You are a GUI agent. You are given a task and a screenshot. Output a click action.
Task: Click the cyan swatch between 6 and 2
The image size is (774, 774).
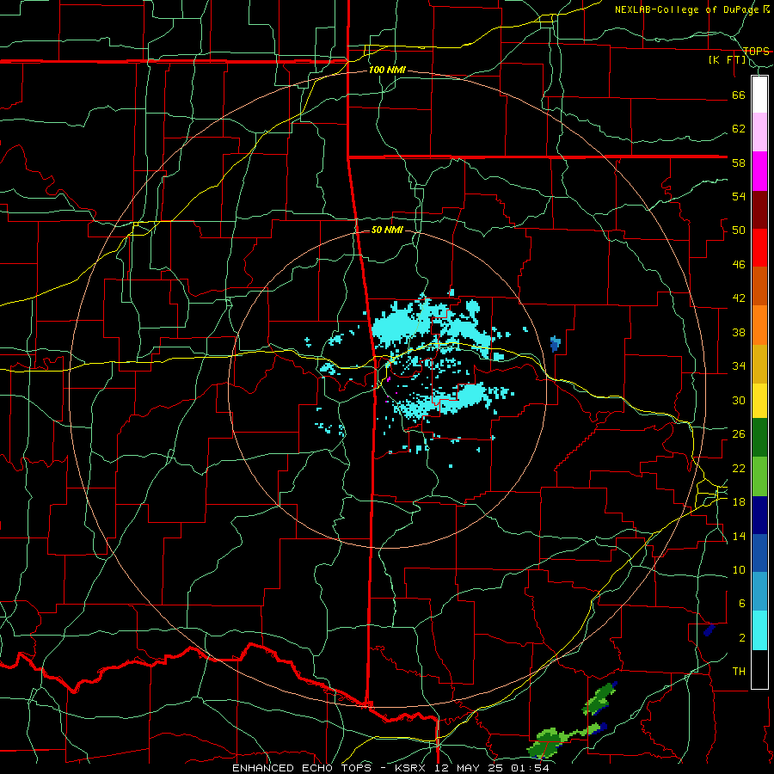click(759, 630)
